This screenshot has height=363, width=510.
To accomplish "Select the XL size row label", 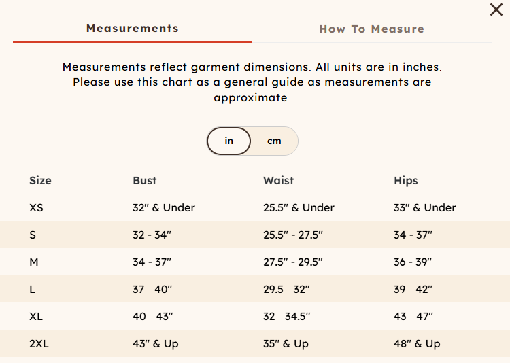I will click(36, 317).
